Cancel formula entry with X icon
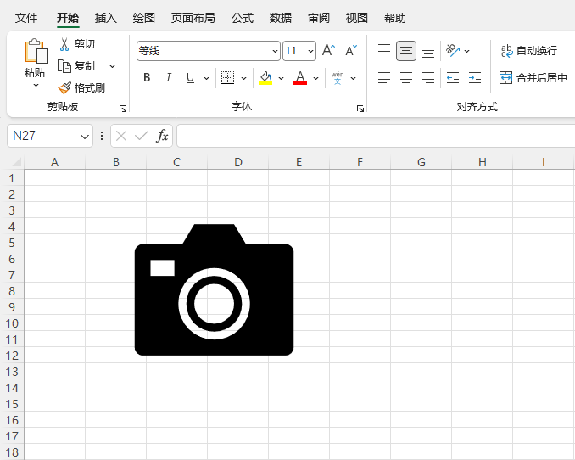Image resolution: width=575 pixels, height=460 pixels. coord(121,136)
